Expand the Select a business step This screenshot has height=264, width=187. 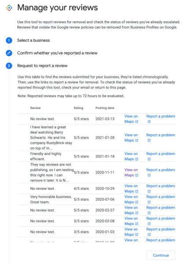33,40
